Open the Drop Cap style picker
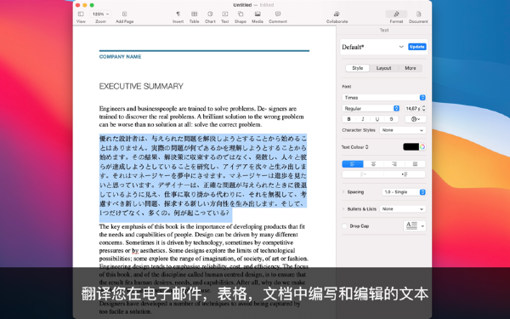Screen dimensions: 510x319 tap(415, 225)
